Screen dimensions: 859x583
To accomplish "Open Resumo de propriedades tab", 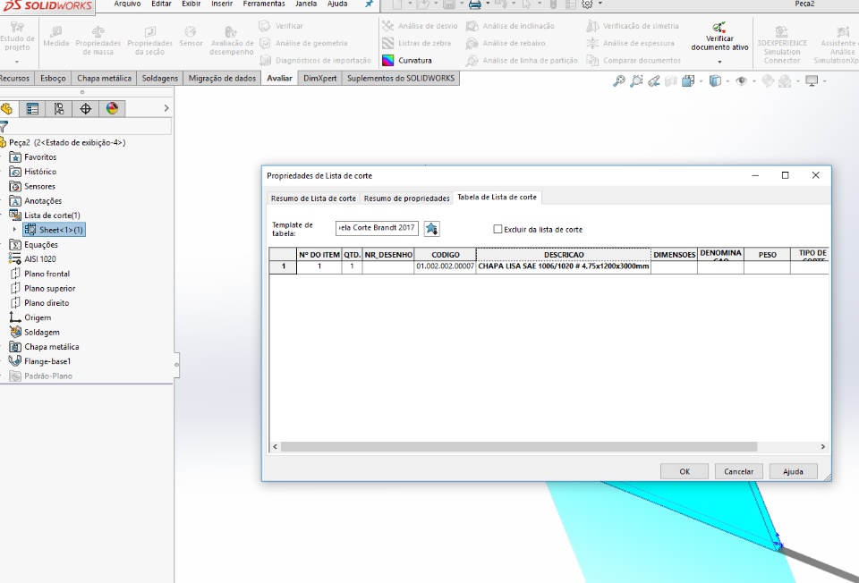I will [406, 199].
